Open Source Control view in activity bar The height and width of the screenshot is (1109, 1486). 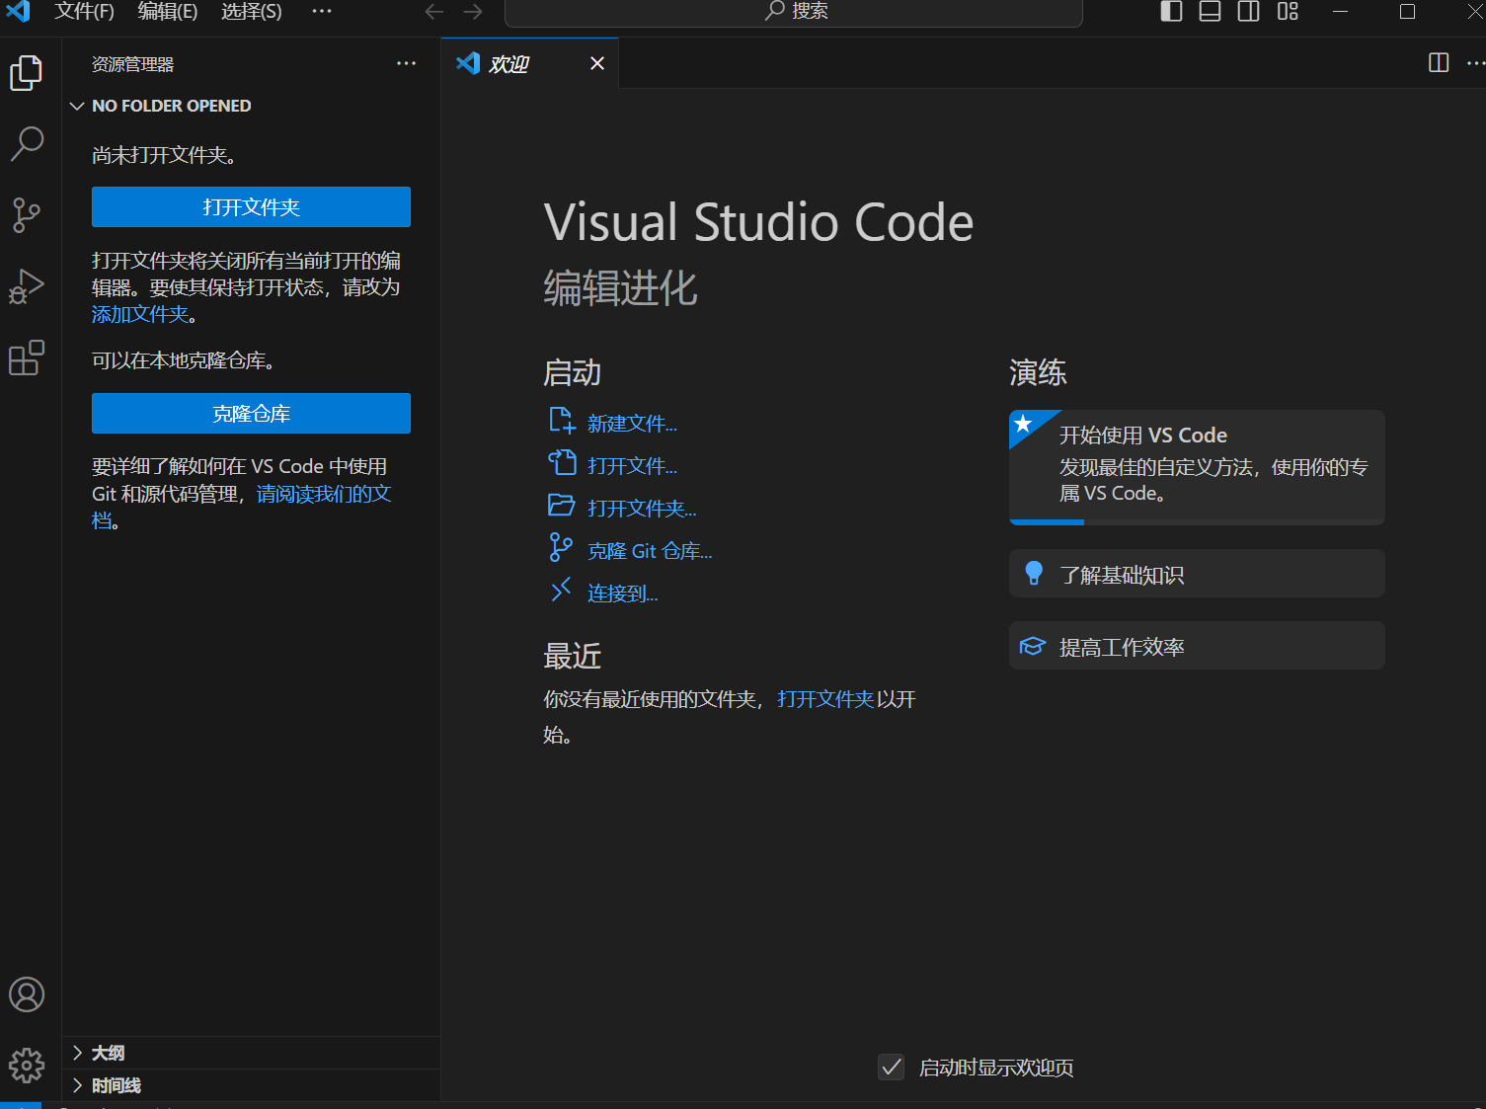pyautogui.click(x=27, y=214)
